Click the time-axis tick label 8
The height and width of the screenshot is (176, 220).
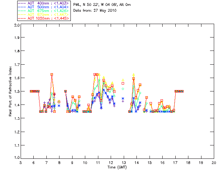click(x=59, y=163)
